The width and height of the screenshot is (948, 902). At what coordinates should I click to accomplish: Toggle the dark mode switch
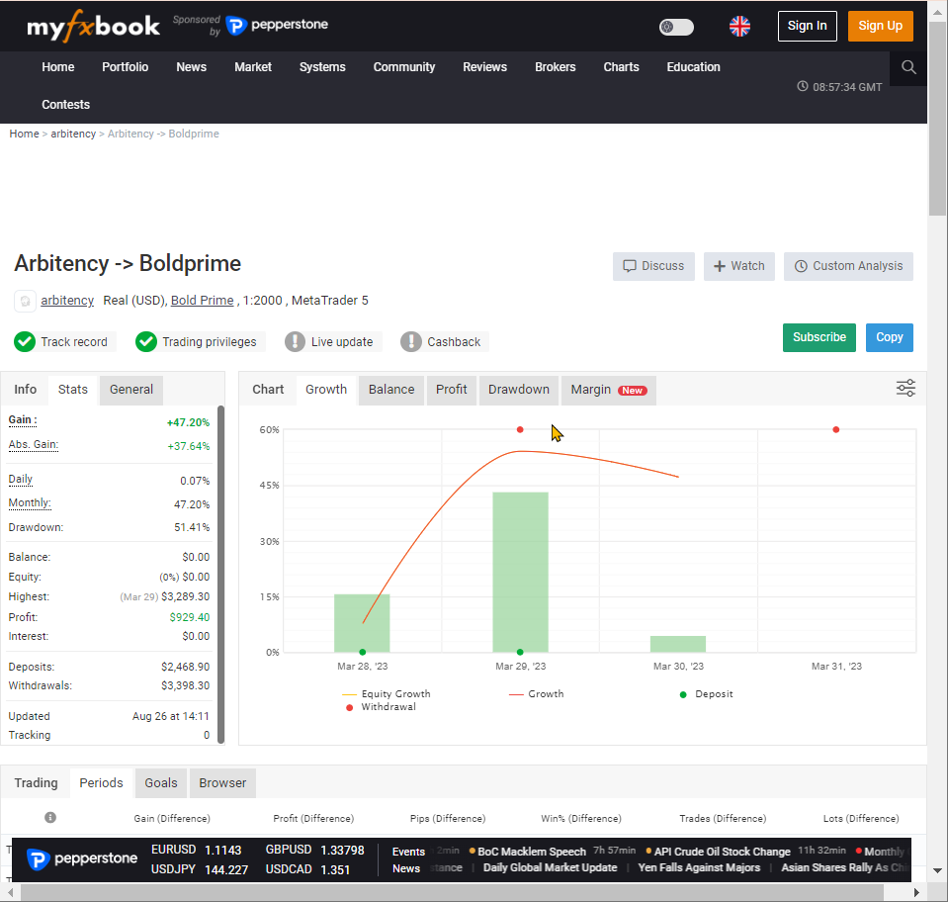click(676, 27)
